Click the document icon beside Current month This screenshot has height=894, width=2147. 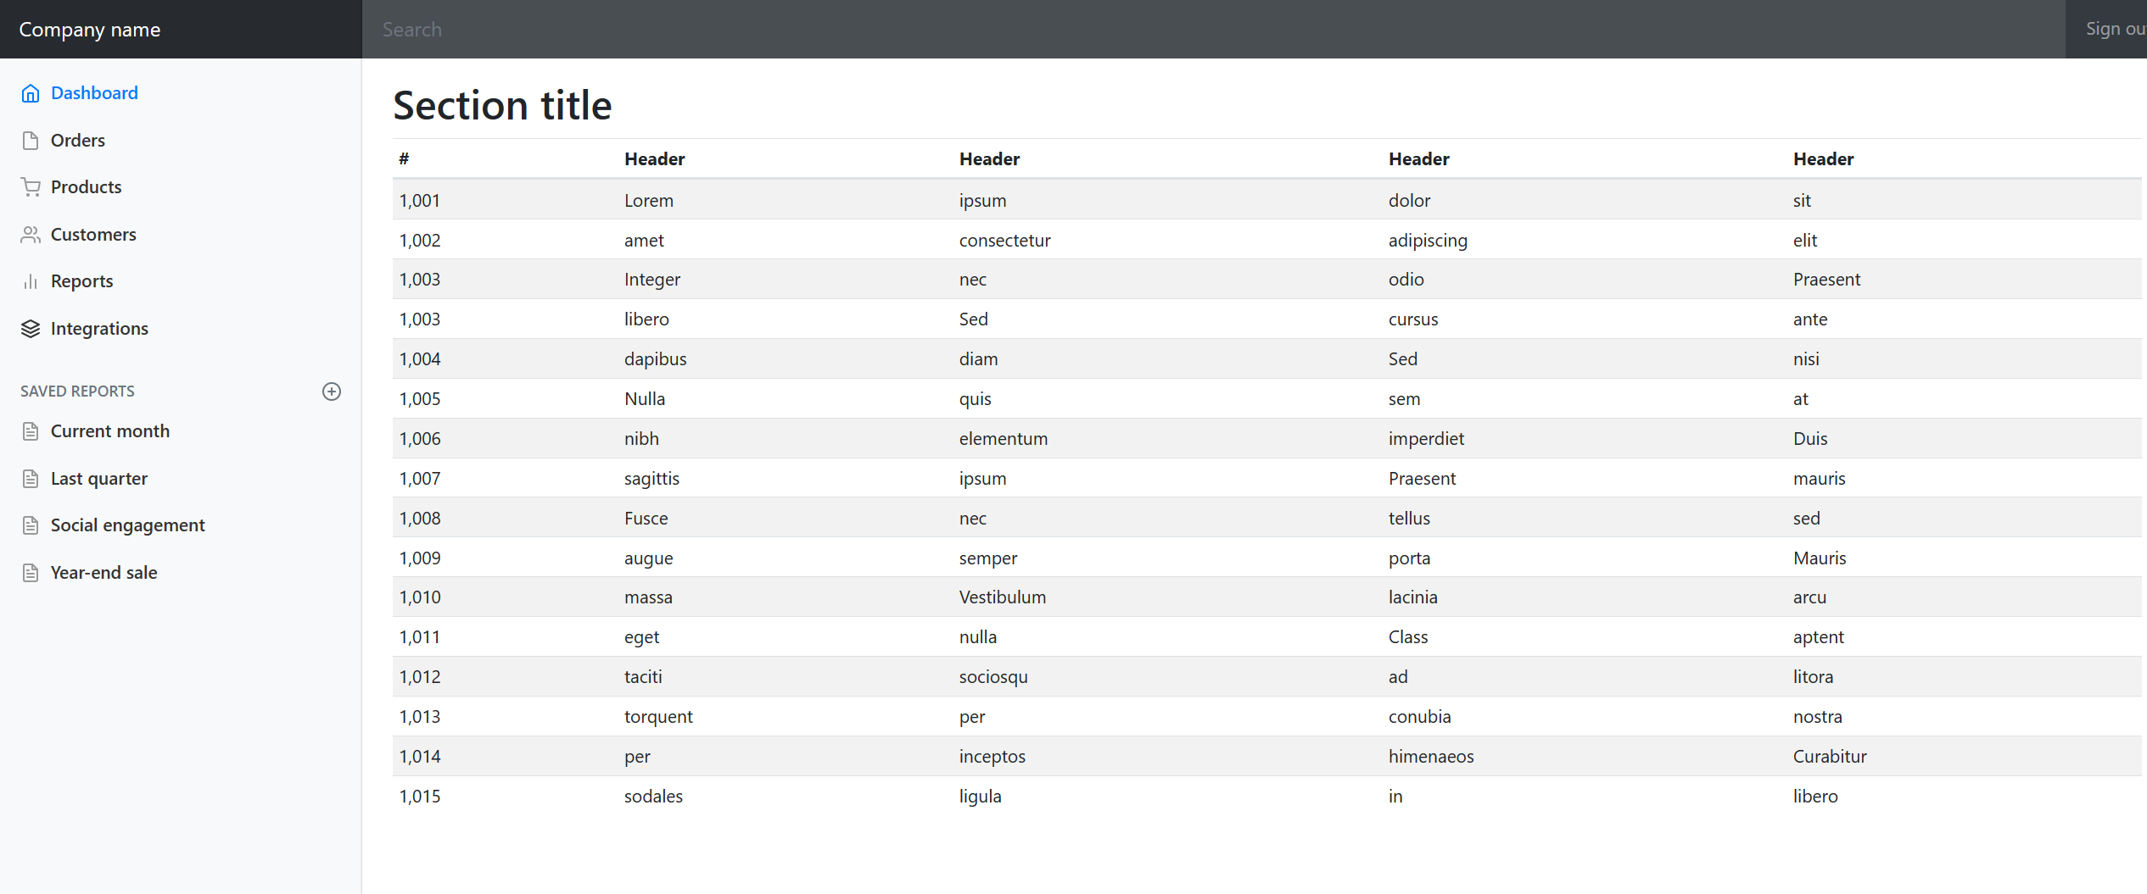coord(31,431)
